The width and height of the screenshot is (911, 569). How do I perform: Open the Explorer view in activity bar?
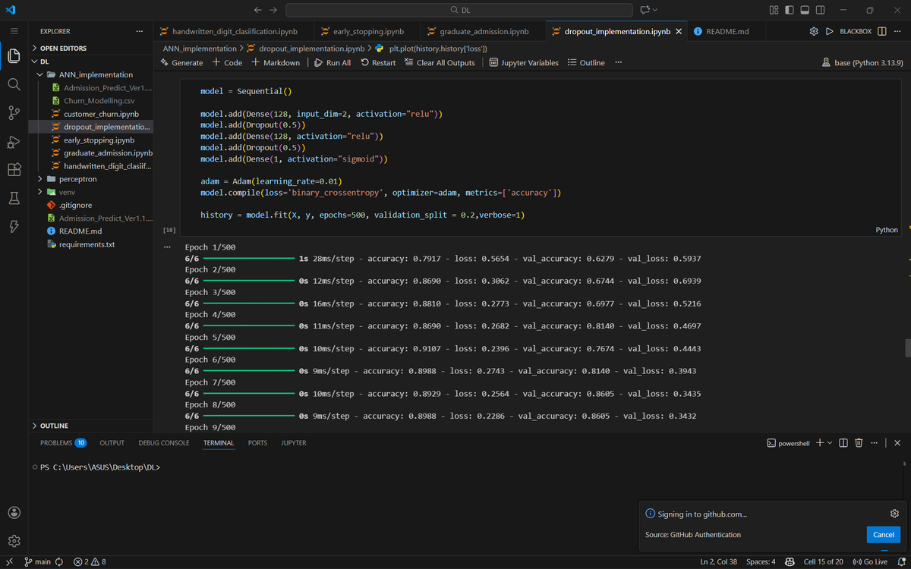point(14,55)
